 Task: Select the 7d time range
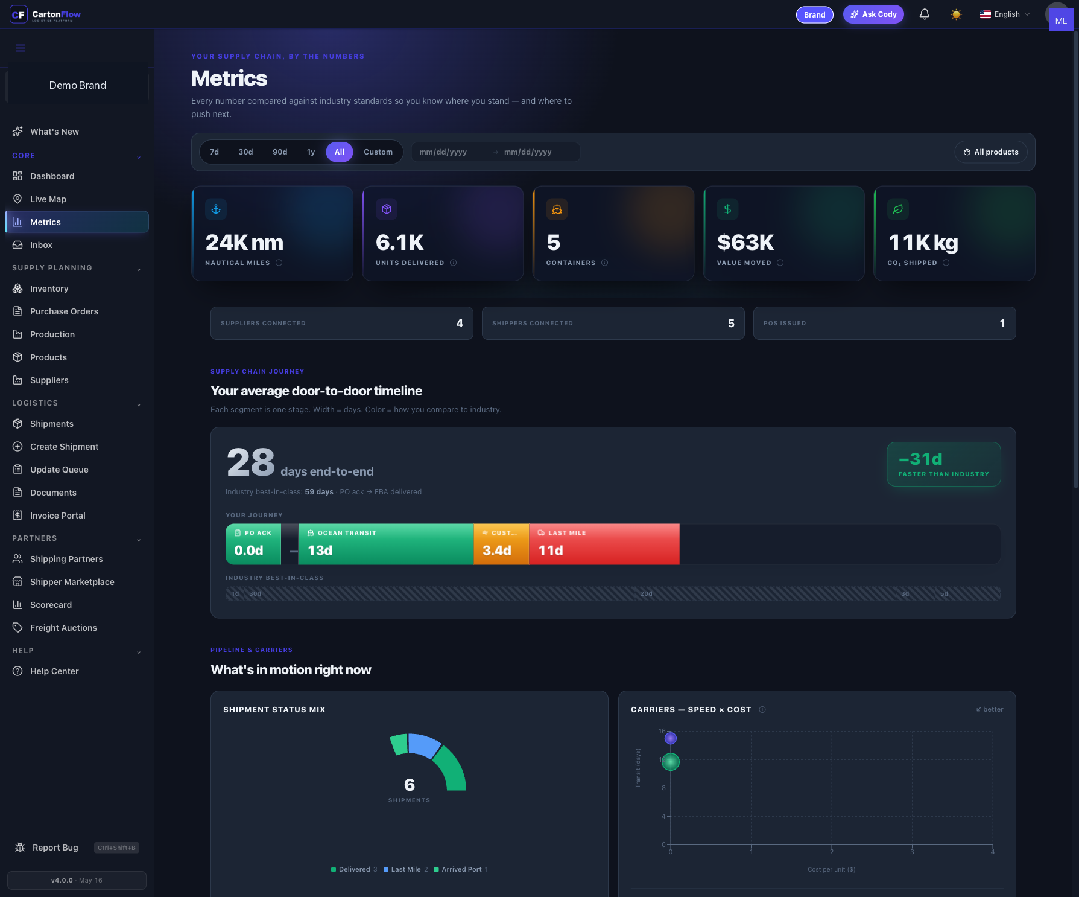[214, 152]
